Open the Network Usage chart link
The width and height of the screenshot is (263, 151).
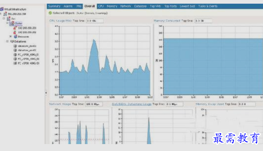60,104
